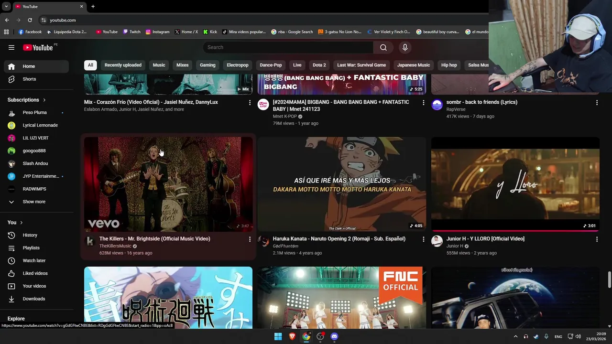Open Brave from the taskbar

[292, 336]
